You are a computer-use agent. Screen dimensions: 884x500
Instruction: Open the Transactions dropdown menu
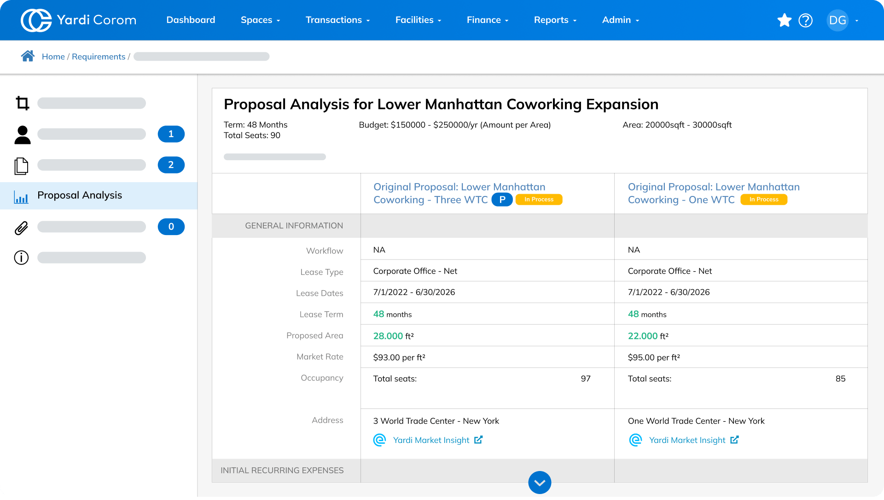point(337,20)
